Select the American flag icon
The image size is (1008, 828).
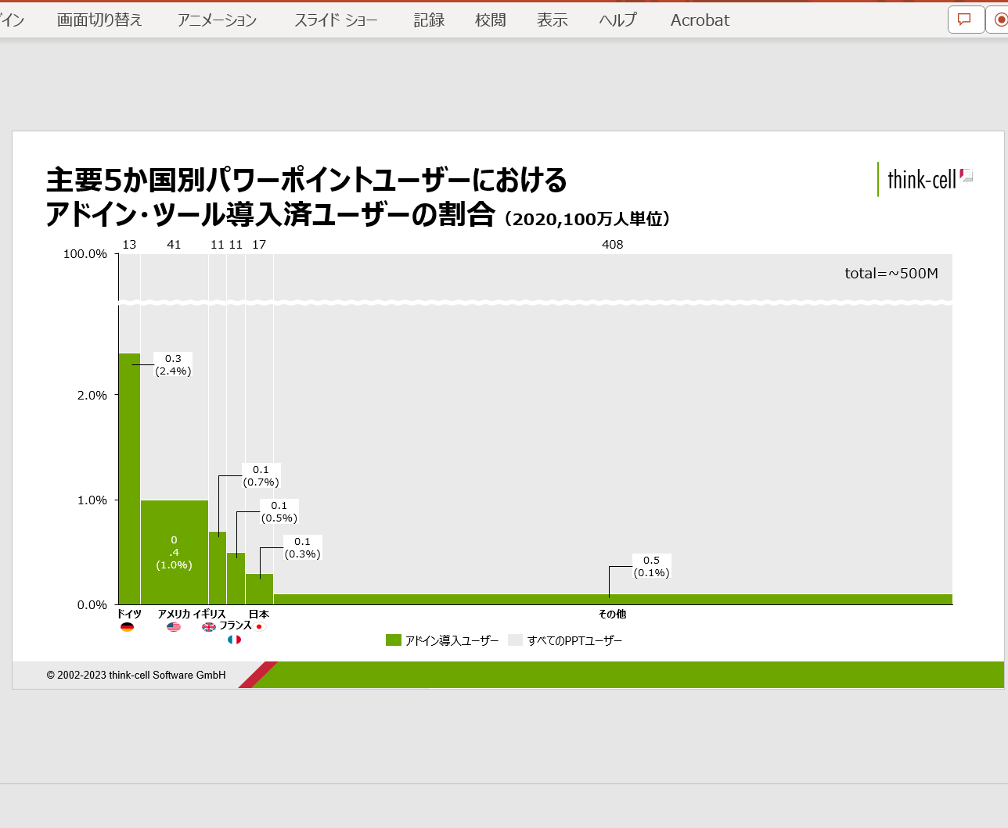coord(174,627)
